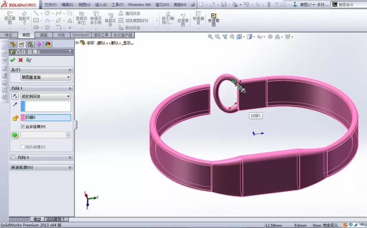The width and height of the screenshot is (367, 228).
Task: Click the draft on/off green icon
Action: pos(15,135)
